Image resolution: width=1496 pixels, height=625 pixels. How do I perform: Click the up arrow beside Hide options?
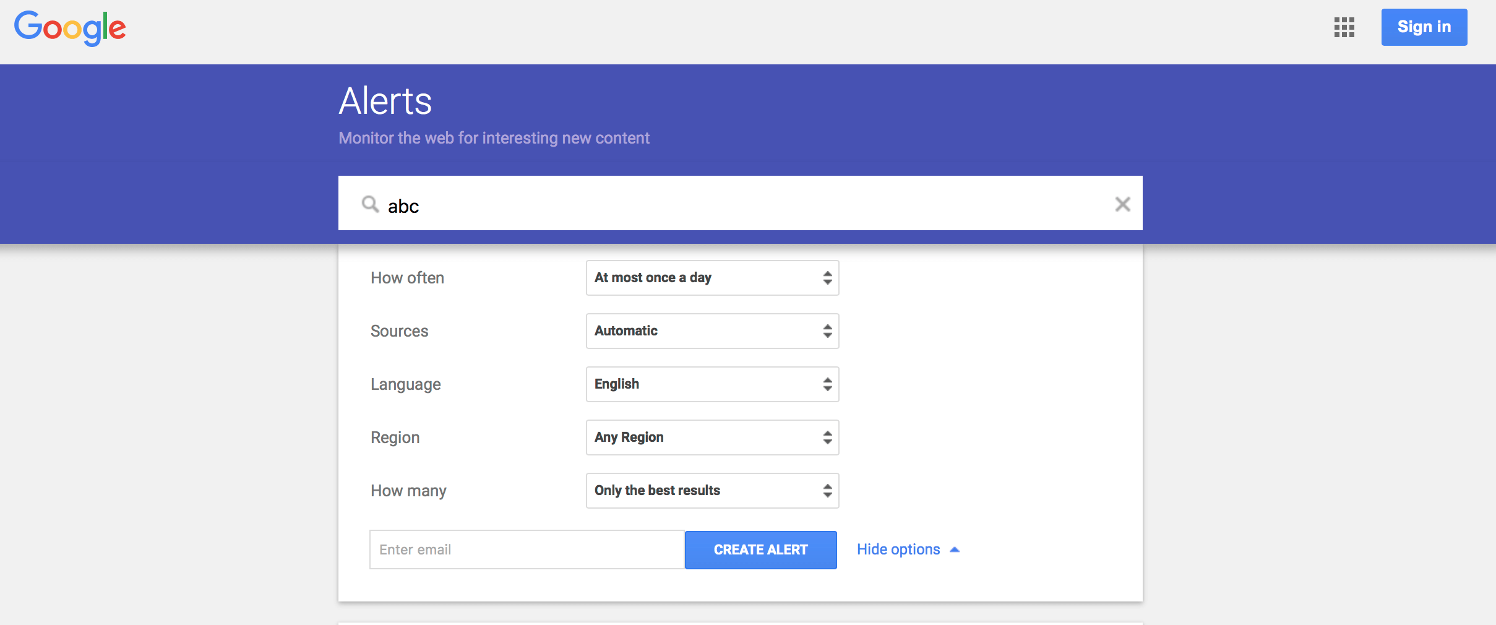tap(955, 550)
